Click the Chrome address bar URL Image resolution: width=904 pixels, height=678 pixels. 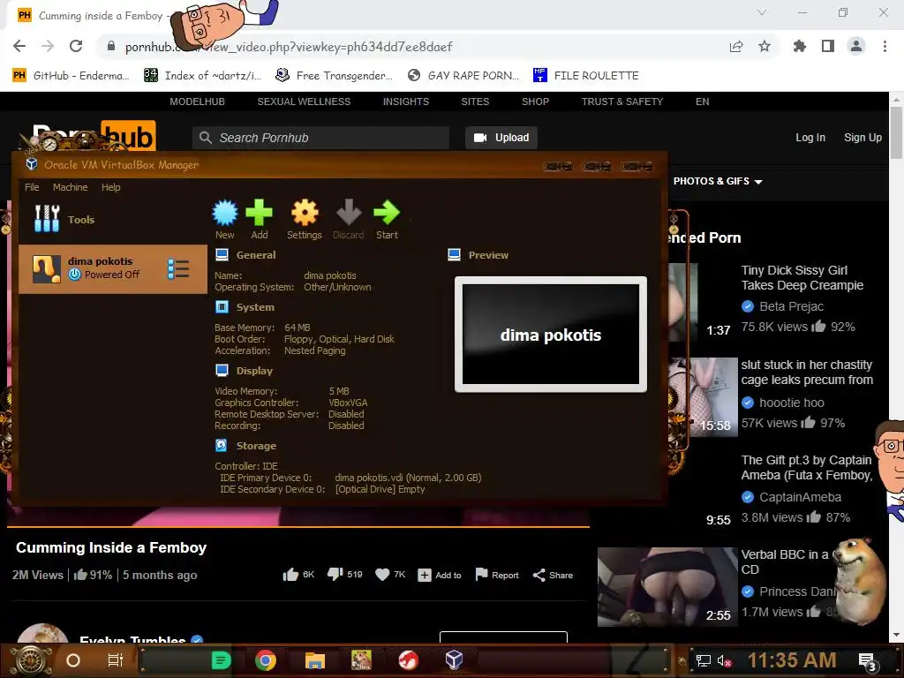coord(289,47)
